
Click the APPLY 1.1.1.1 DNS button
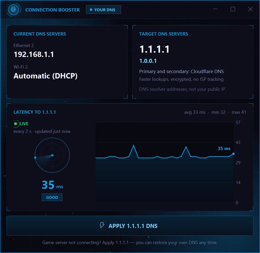[x=130, y=226]
